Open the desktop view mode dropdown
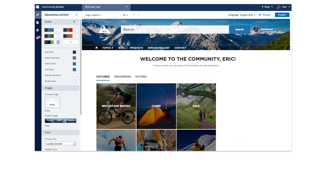326x174 pixels. tap(125, 15)
